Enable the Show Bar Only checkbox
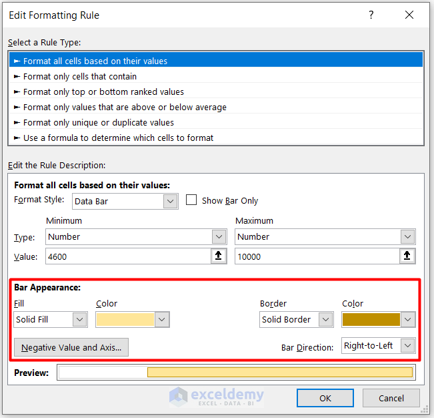The width and height of the screenshot is (434, 418). [191, 200]
